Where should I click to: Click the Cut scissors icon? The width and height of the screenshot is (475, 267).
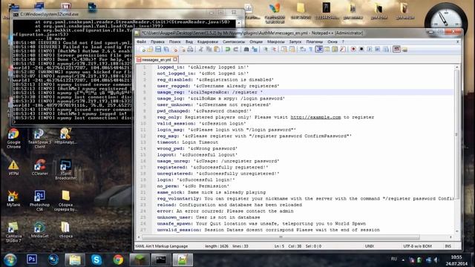pyautogui.click(x=200, y=49)
